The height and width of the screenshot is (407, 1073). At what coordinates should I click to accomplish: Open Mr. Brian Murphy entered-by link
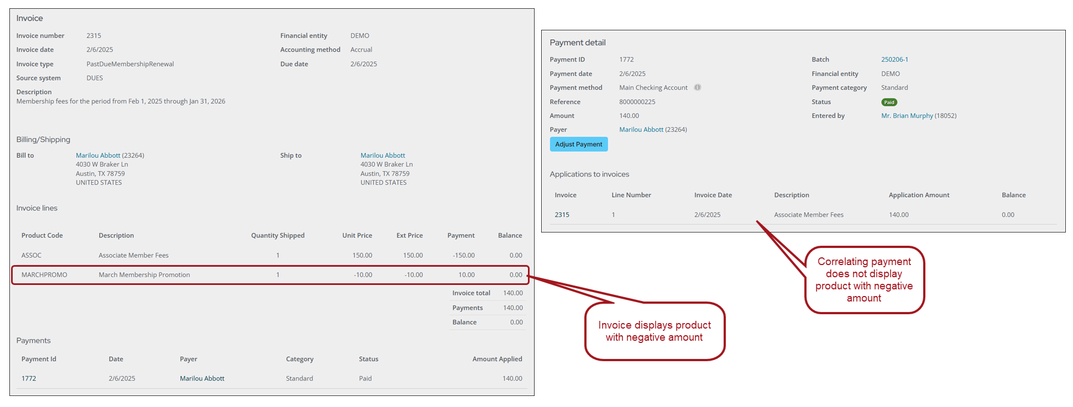pyautogui.click(x=907, y=115)
